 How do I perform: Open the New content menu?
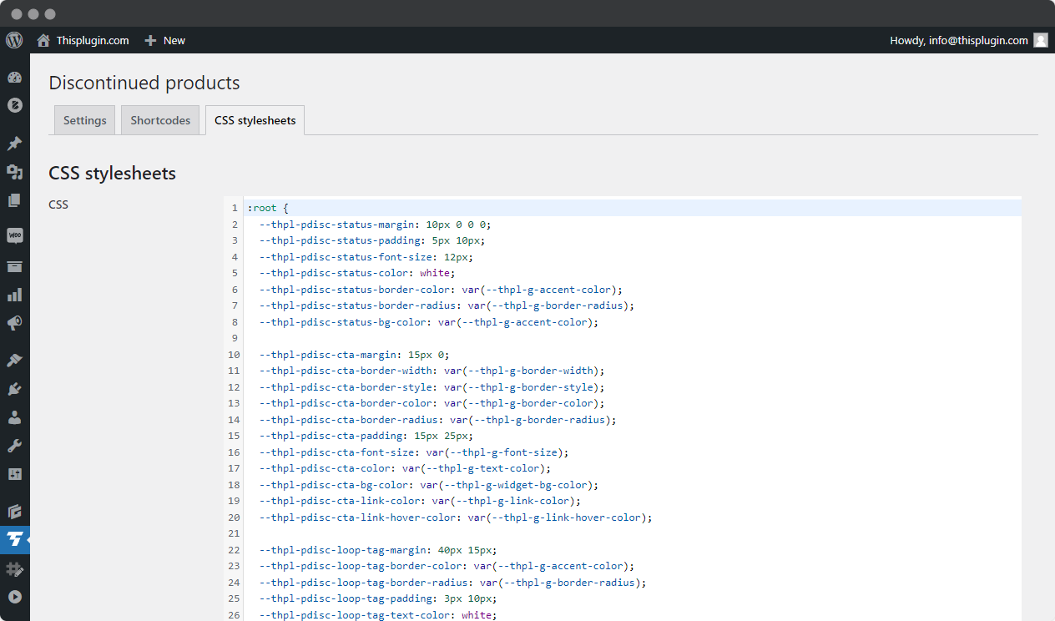click(164, 40)
